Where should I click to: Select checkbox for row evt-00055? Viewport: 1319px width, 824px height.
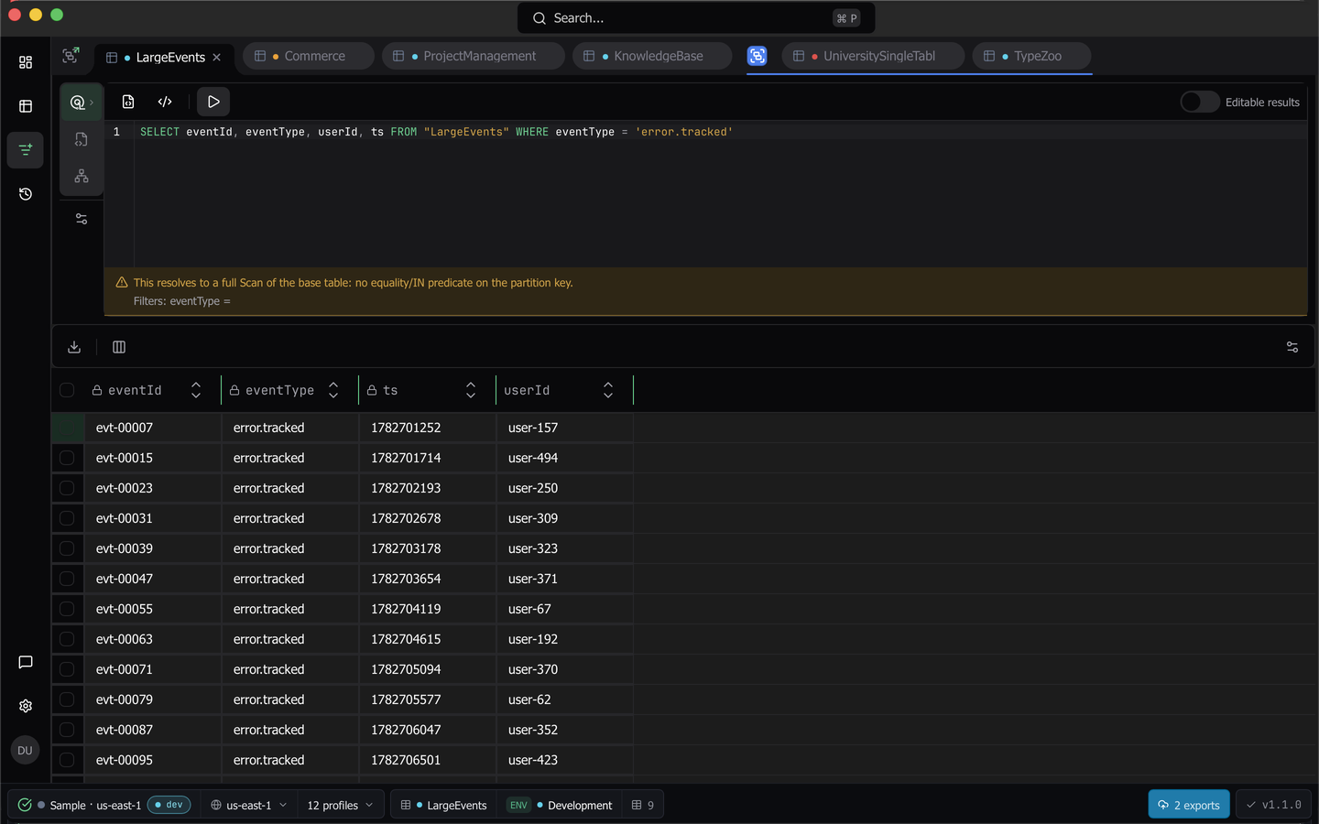click(x=67, y=609)
